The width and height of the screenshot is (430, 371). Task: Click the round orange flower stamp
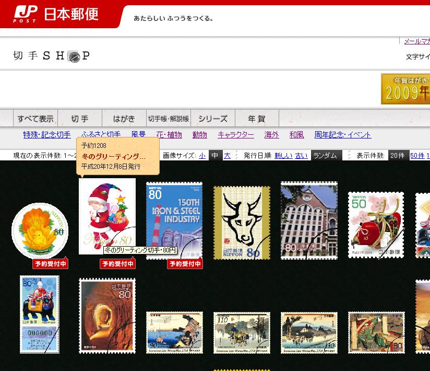coord(40,230)
